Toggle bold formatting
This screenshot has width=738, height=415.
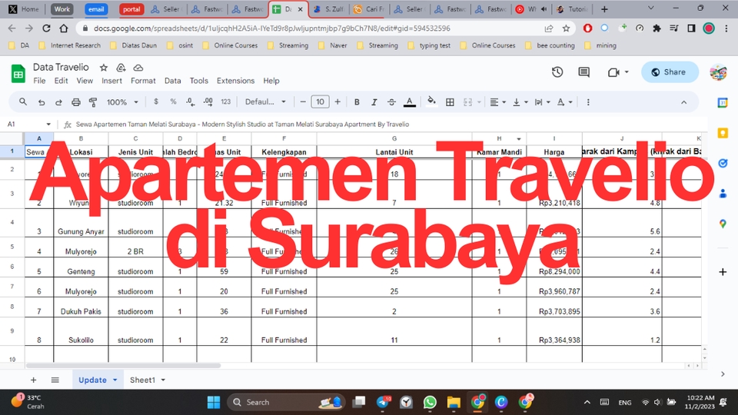click(x=357, y=102)
